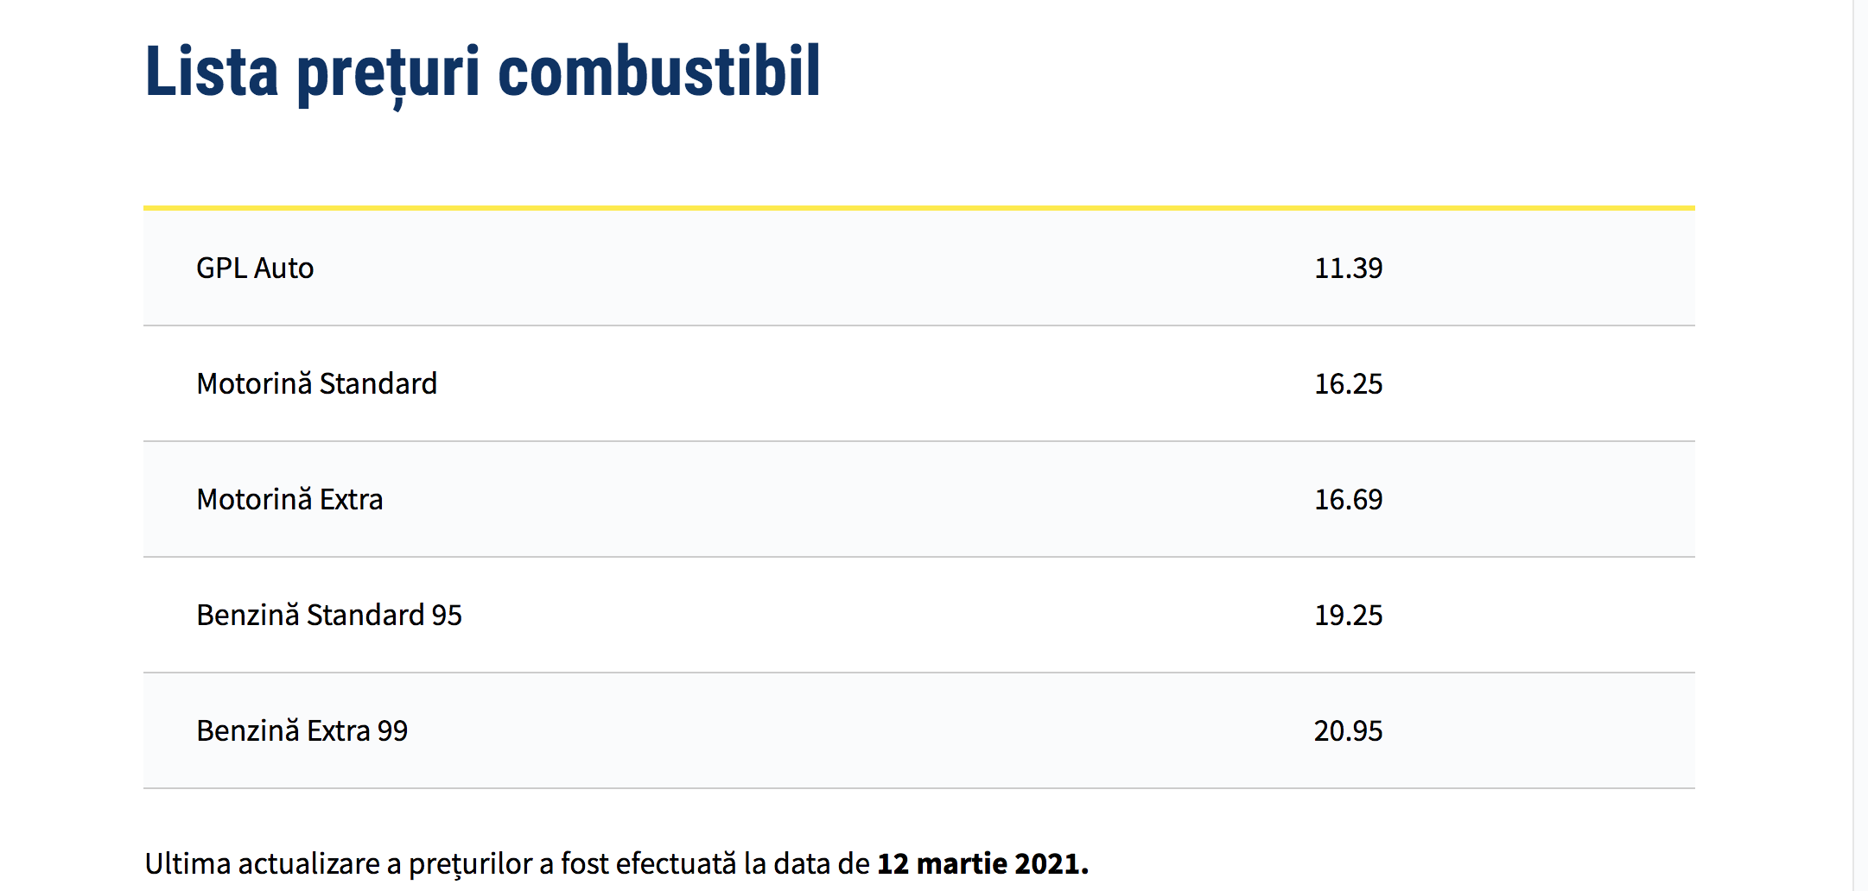Image resolution: width=1868 pixels, height=891 pixels.
Task: Click the Motorină Standard price 16.25
Action: (x=1348, y=384)
